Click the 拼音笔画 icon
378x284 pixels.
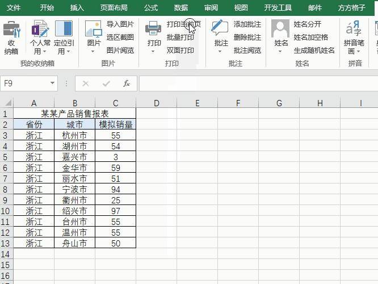(354, 28)
